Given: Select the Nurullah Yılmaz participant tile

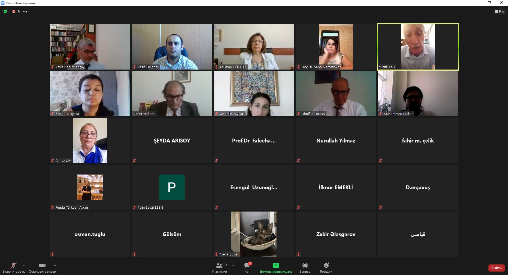Looking at the screenshot, I should 336,140.
